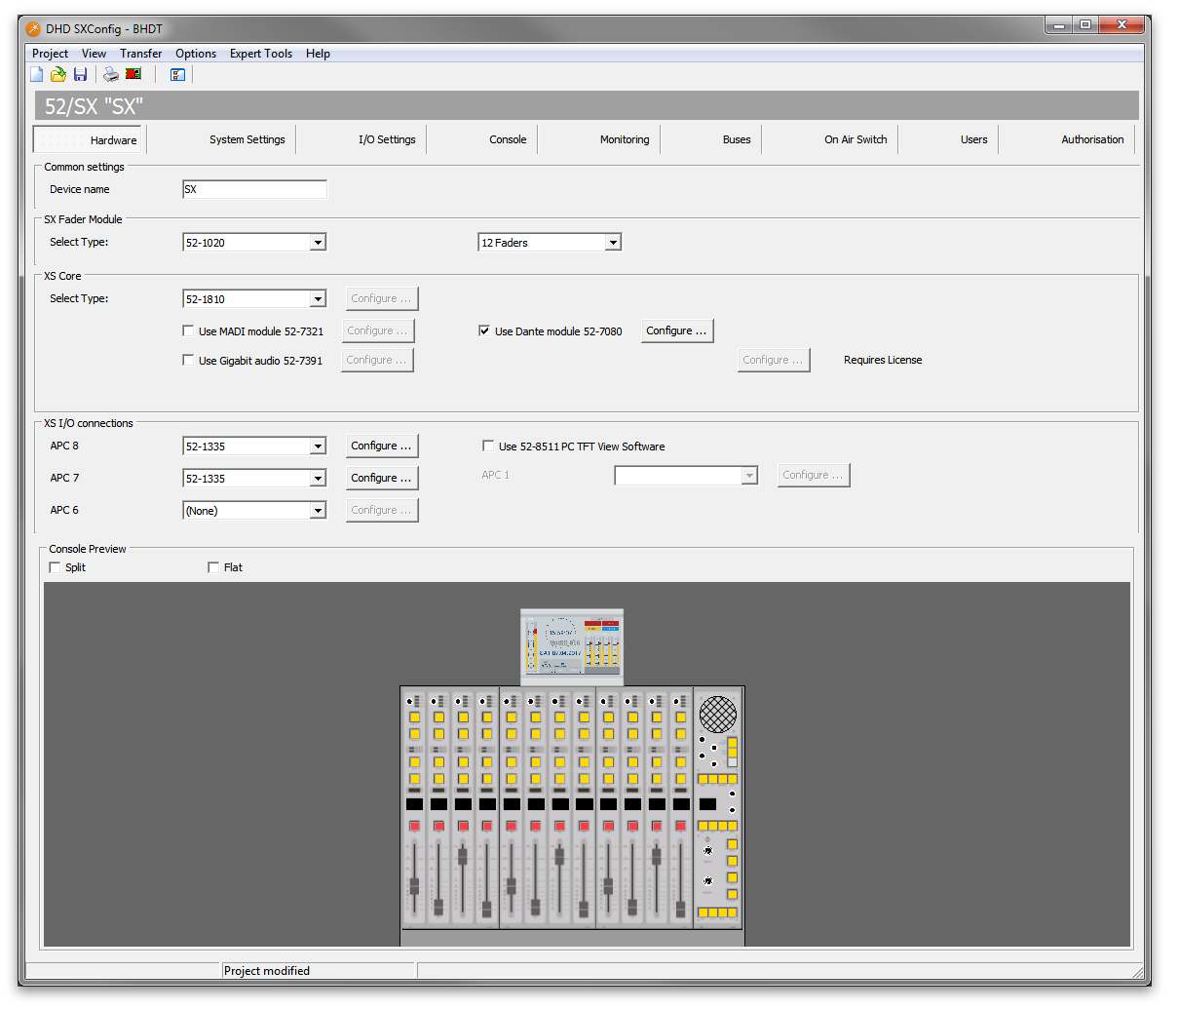Click the Save project floppy icon
The width and height of the screenshot is (1179, 1009).
(x=81, y=74)
